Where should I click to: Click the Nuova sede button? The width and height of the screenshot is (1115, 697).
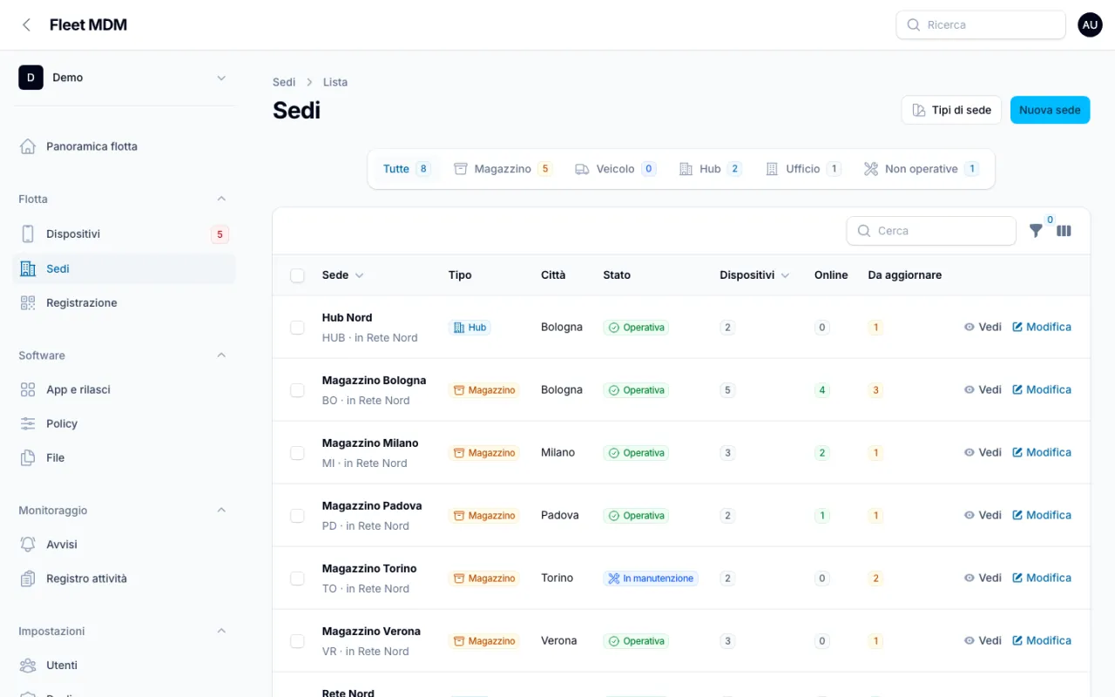pos(1050,110)
